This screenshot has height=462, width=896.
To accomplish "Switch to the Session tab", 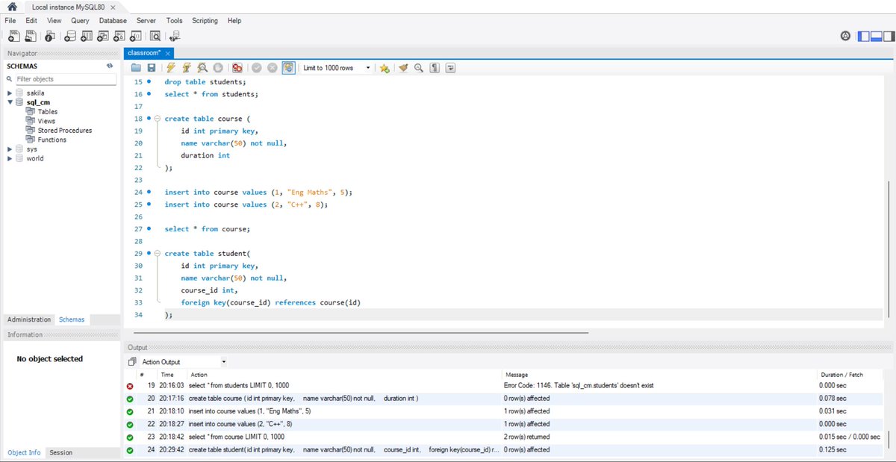I will coord(61,452).
